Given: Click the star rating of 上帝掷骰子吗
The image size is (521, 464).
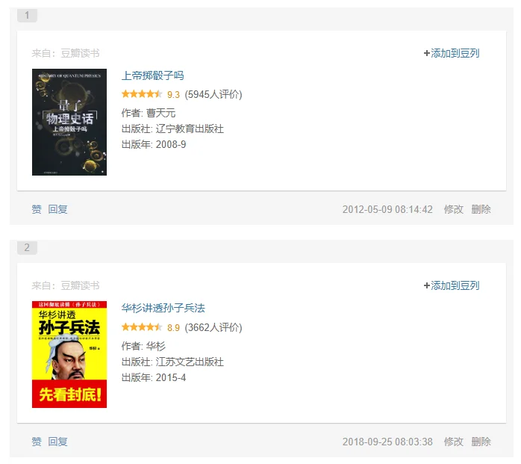Looking at the screenshot, I should point(142,94).
